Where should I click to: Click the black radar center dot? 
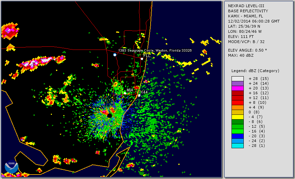tap(110, 116)
